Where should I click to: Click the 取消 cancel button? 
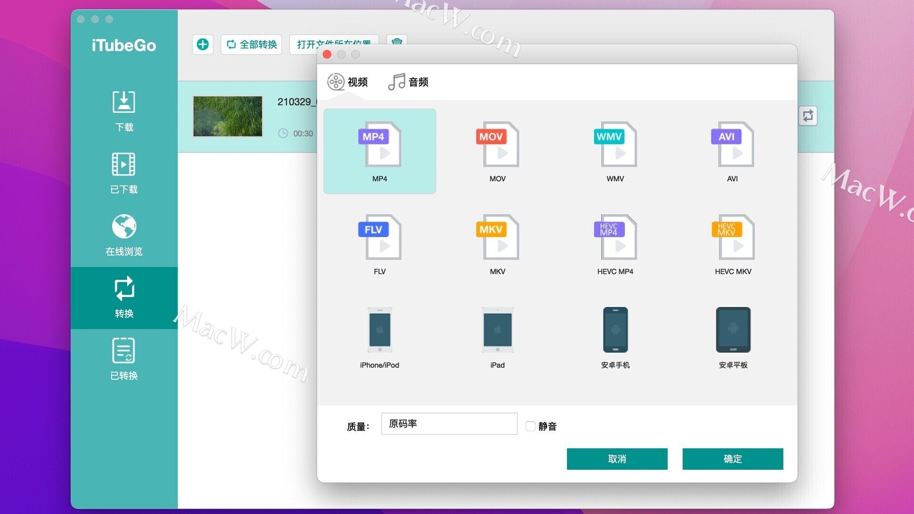(x=617, y=459)
